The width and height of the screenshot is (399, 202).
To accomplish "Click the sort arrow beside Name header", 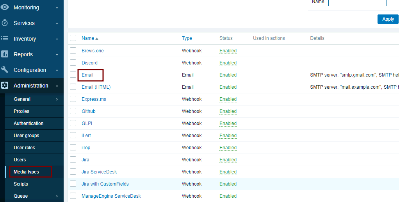I will tap(97, 39).
